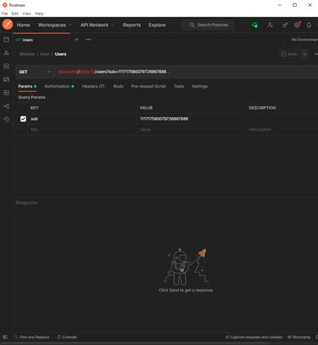Go to Home
Image resolution: width=318 pixels, height=345 pixels.
(23, 25)
